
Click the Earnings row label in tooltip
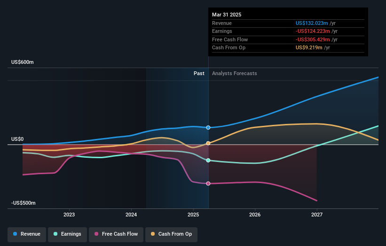click(222, 31)
